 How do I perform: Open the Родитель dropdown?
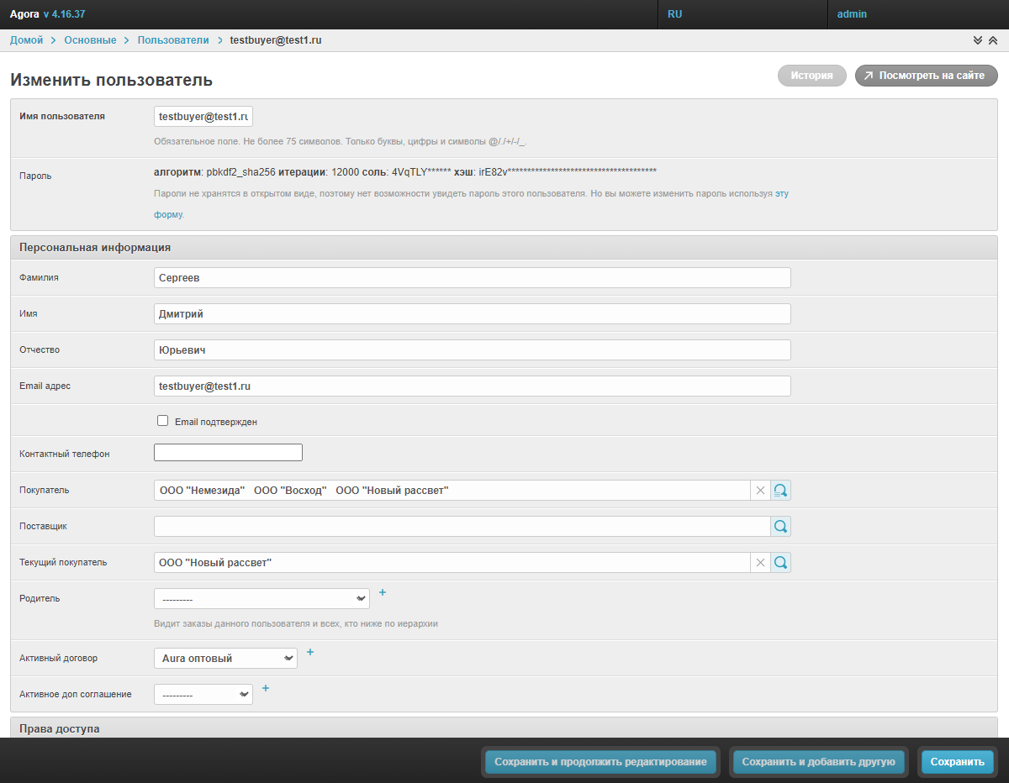tap(261, 599)
